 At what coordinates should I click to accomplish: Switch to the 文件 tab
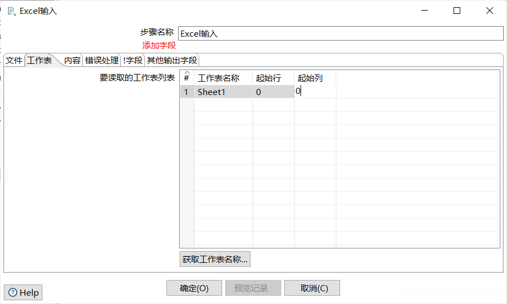click(14, 61)
